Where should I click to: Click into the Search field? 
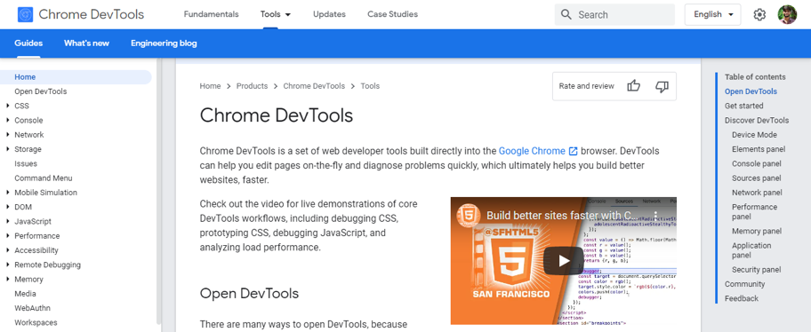point(614,14)
